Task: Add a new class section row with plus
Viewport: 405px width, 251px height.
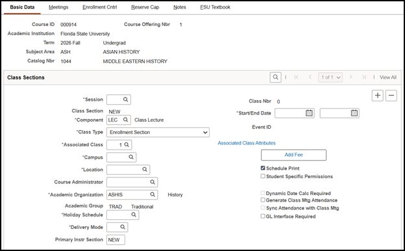Action: (x=378, y=96)
